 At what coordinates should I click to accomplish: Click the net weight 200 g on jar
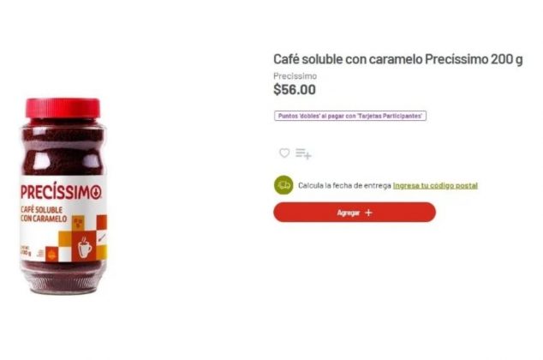point(27,251)
